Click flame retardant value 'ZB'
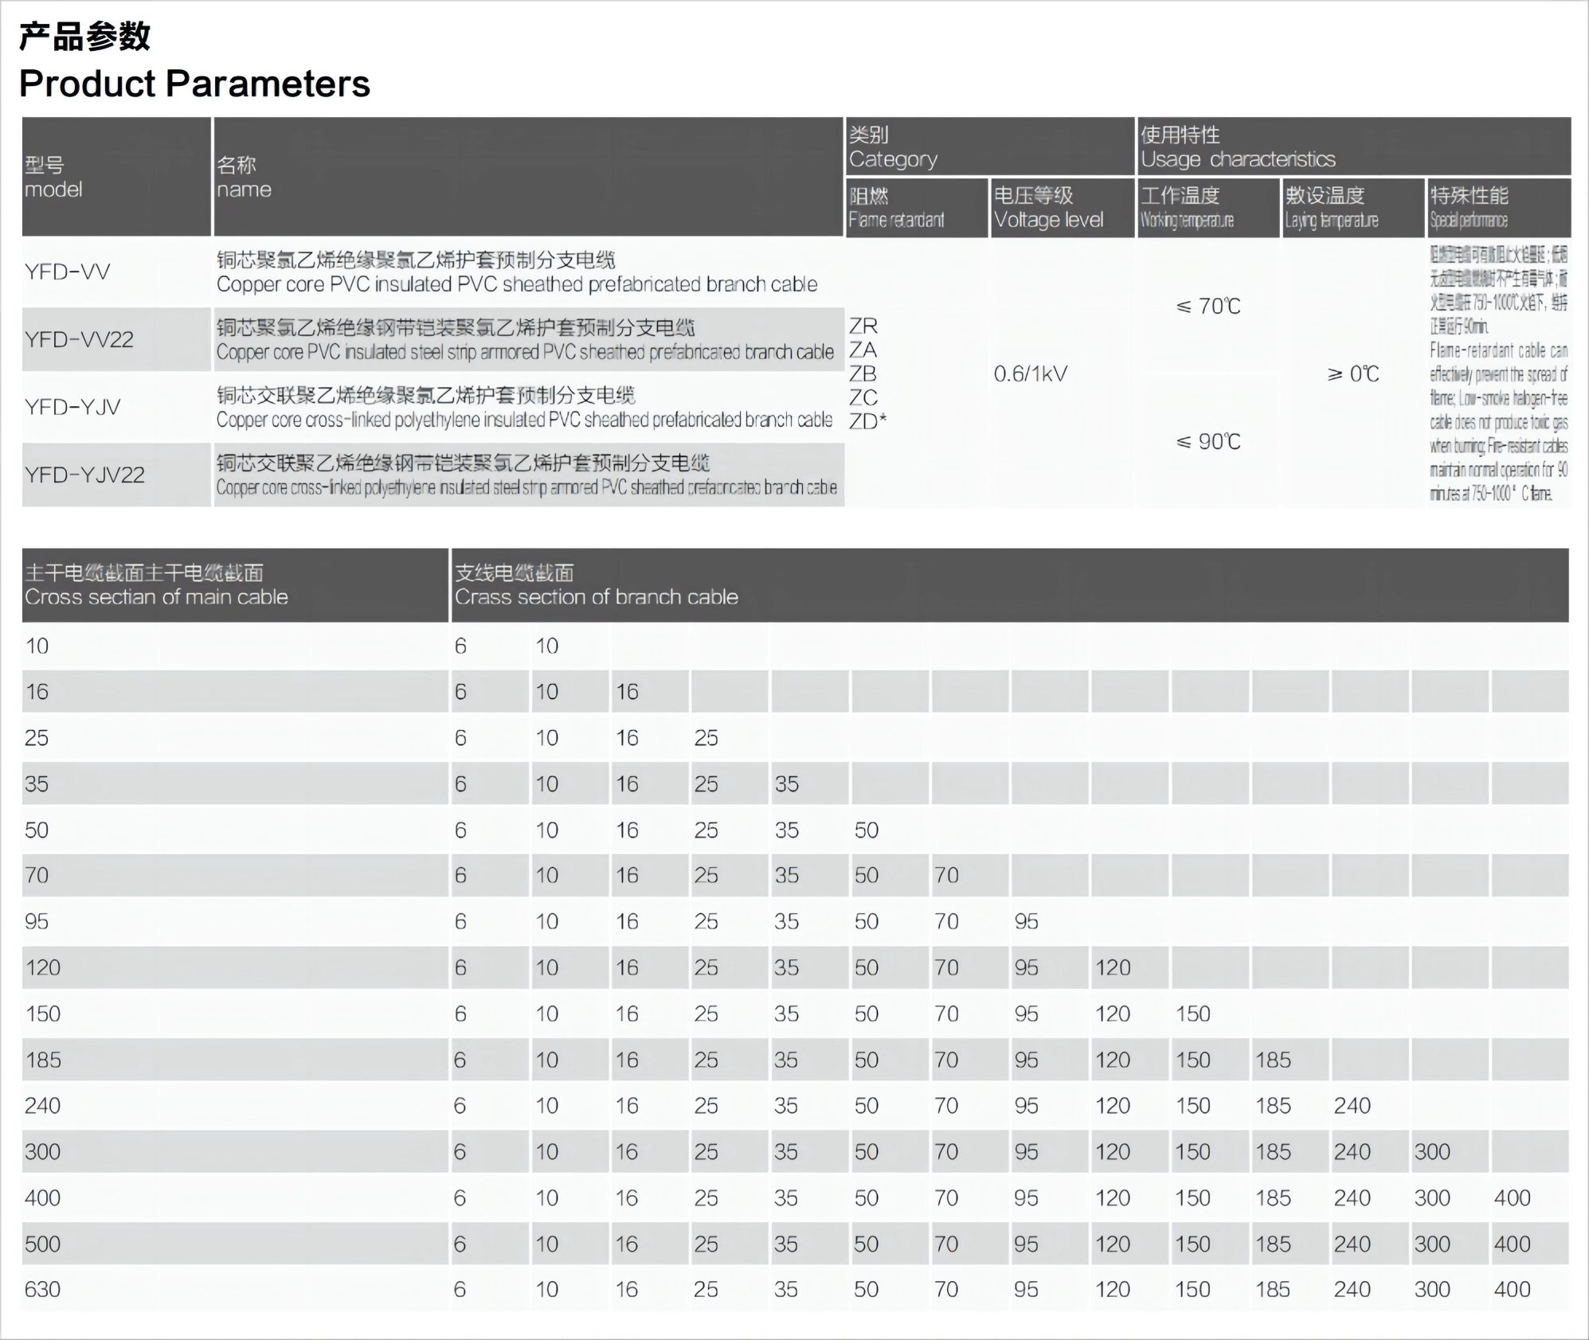Image resolution: width=1589 pixels, height=1340 pixels. click(863, 373)
